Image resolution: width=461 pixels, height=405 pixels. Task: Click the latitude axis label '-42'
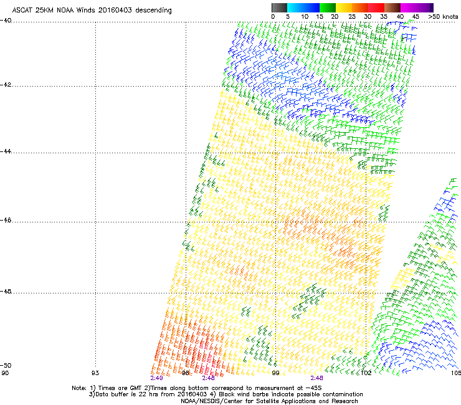point(6,85)
